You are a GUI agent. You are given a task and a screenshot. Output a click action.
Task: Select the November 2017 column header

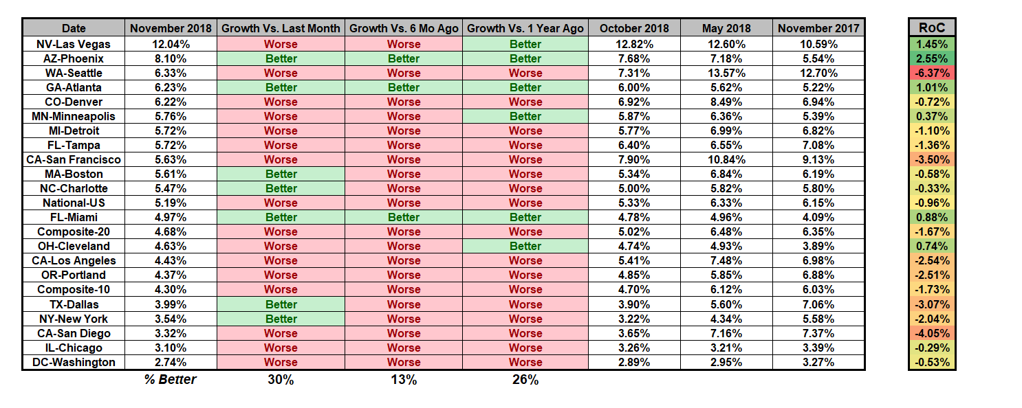click(818, 28)
